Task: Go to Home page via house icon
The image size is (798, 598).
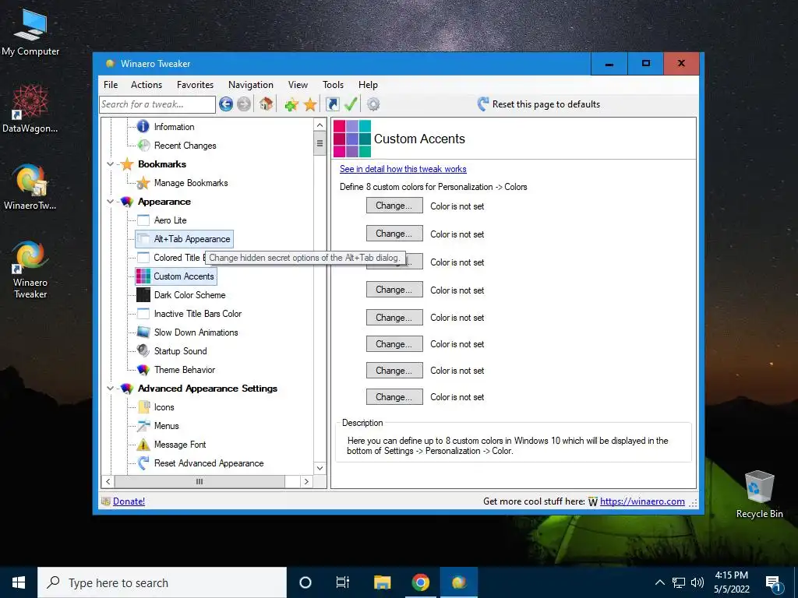Action: pos(266,104)
